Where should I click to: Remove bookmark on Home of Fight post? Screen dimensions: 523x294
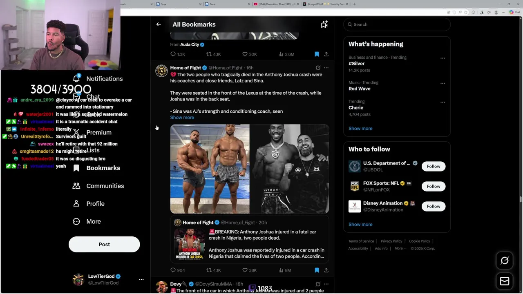click(x=317, y=270)
